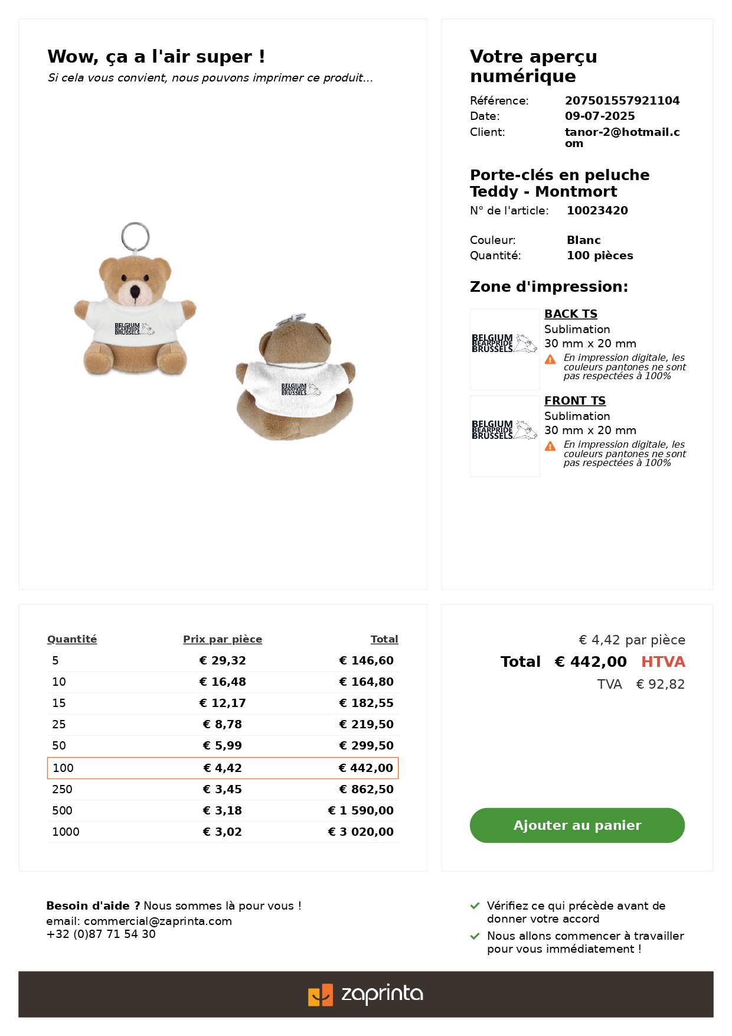Click the BACK TS warning triangle icon

point(550,359)
